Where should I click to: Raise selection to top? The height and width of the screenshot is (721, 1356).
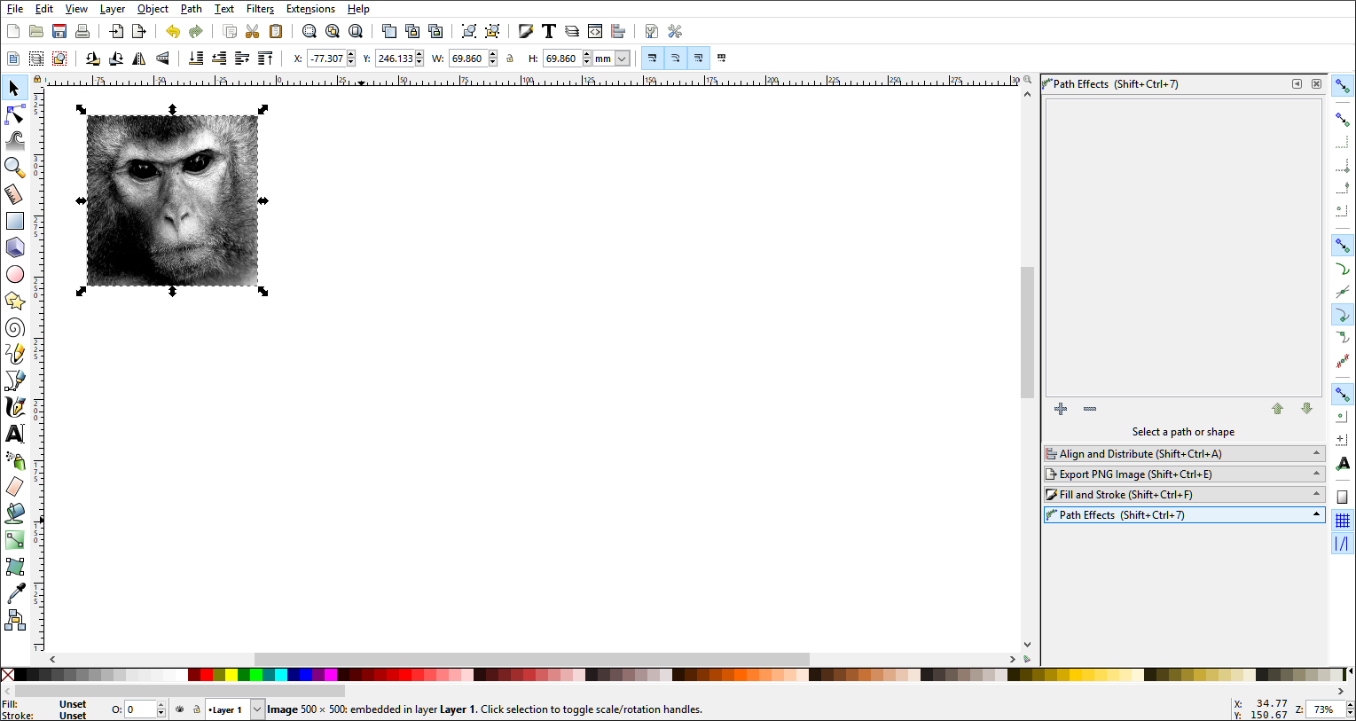265,59
